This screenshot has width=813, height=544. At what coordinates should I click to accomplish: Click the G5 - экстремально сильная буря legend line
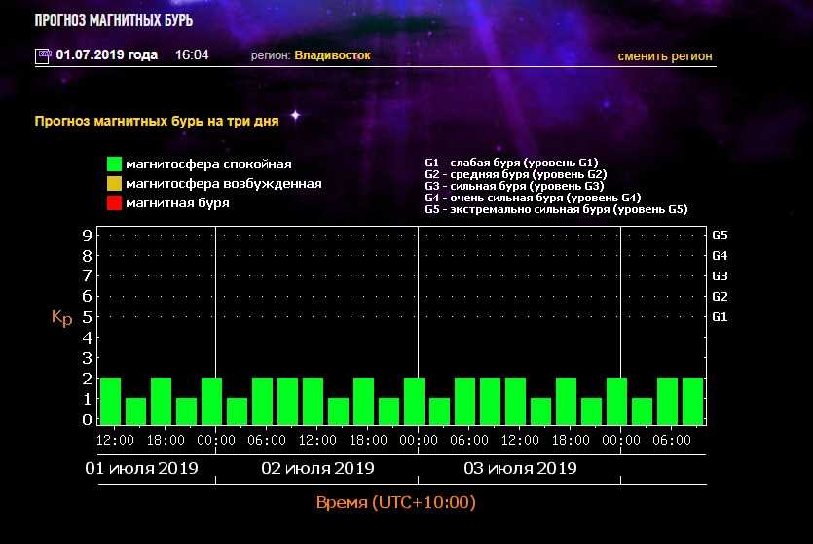[x=556, y=209]
